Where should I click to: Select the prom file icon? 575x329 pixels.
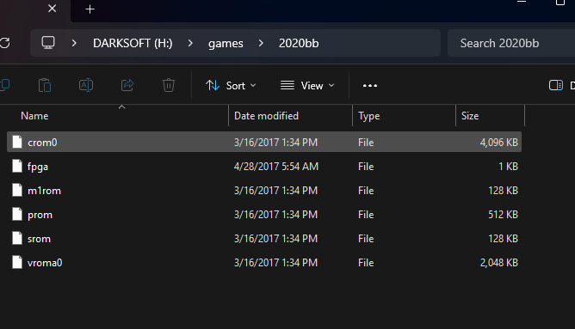click(x=17, y=215)
